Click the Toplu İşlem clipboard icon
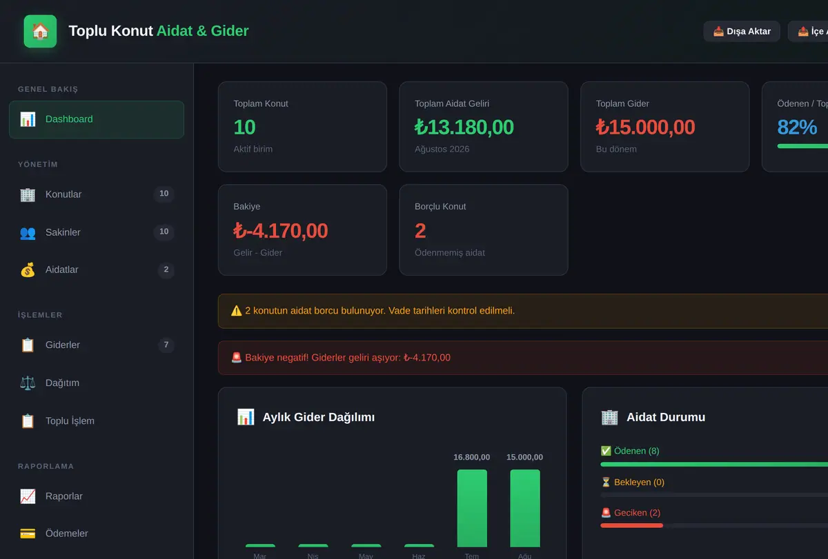 [x=28, y=420]
